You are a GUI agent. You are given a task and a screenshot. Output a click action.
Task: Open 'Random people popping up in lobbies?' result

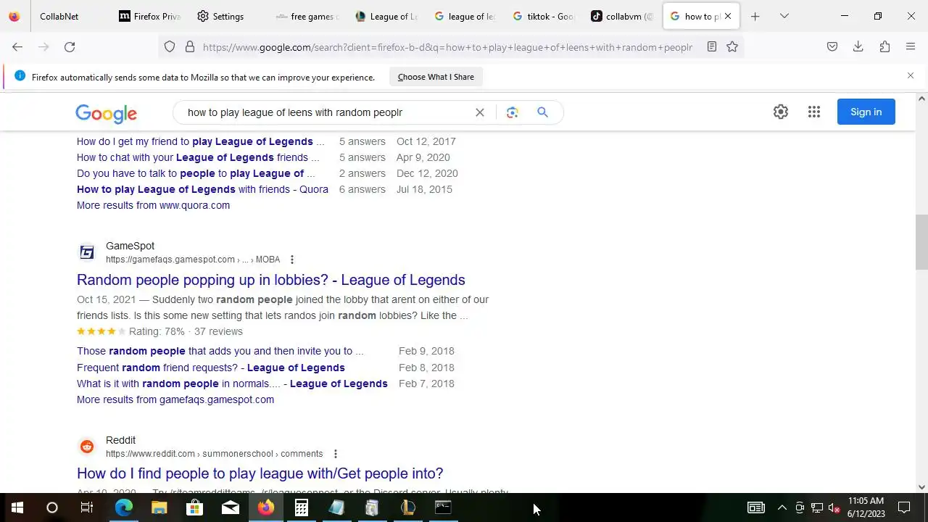tap(271, 280)
